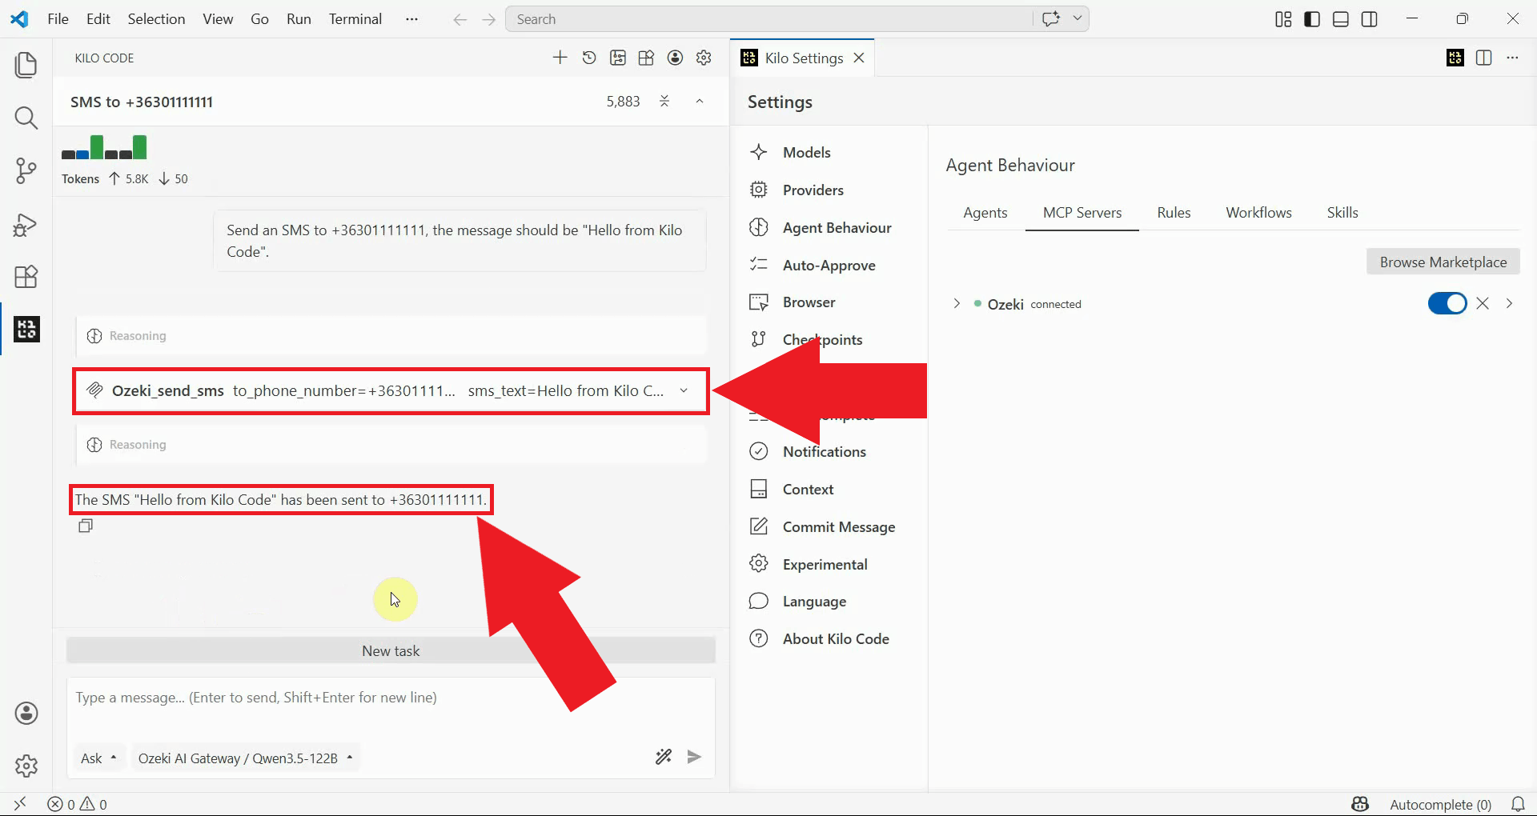
Task: Open the Run and Debug view
Action: click(x=26, y=225)
